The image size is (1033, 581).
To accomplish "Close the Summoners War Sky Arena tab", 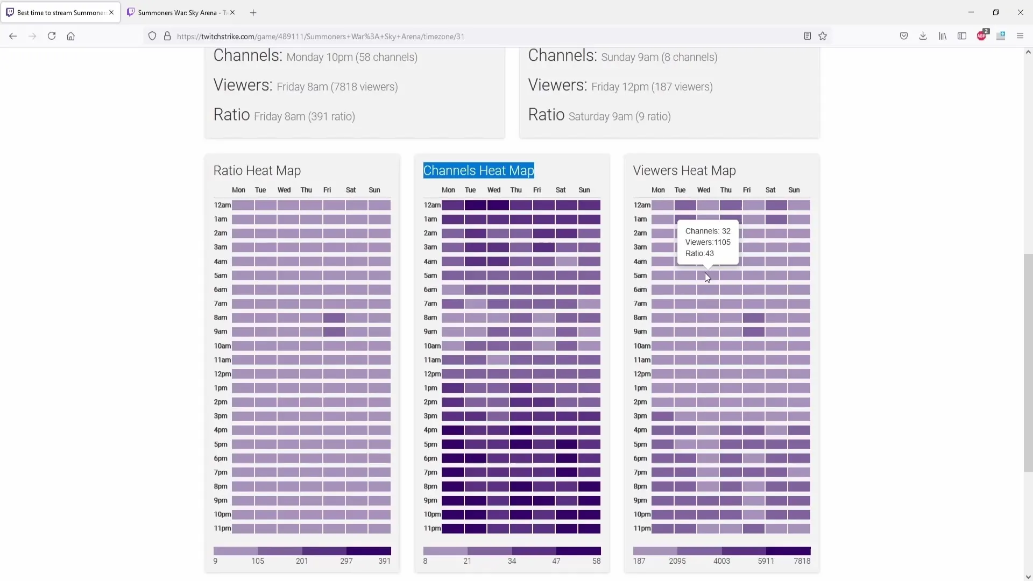I will pos(232,12).
